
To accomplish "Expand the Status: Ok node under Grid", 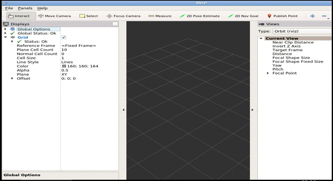I will tap(12, 41).
